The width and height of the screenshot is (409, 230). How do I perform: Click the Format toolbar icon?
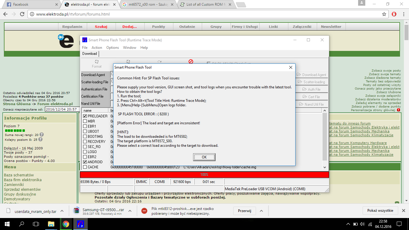[x=97, y=64]
